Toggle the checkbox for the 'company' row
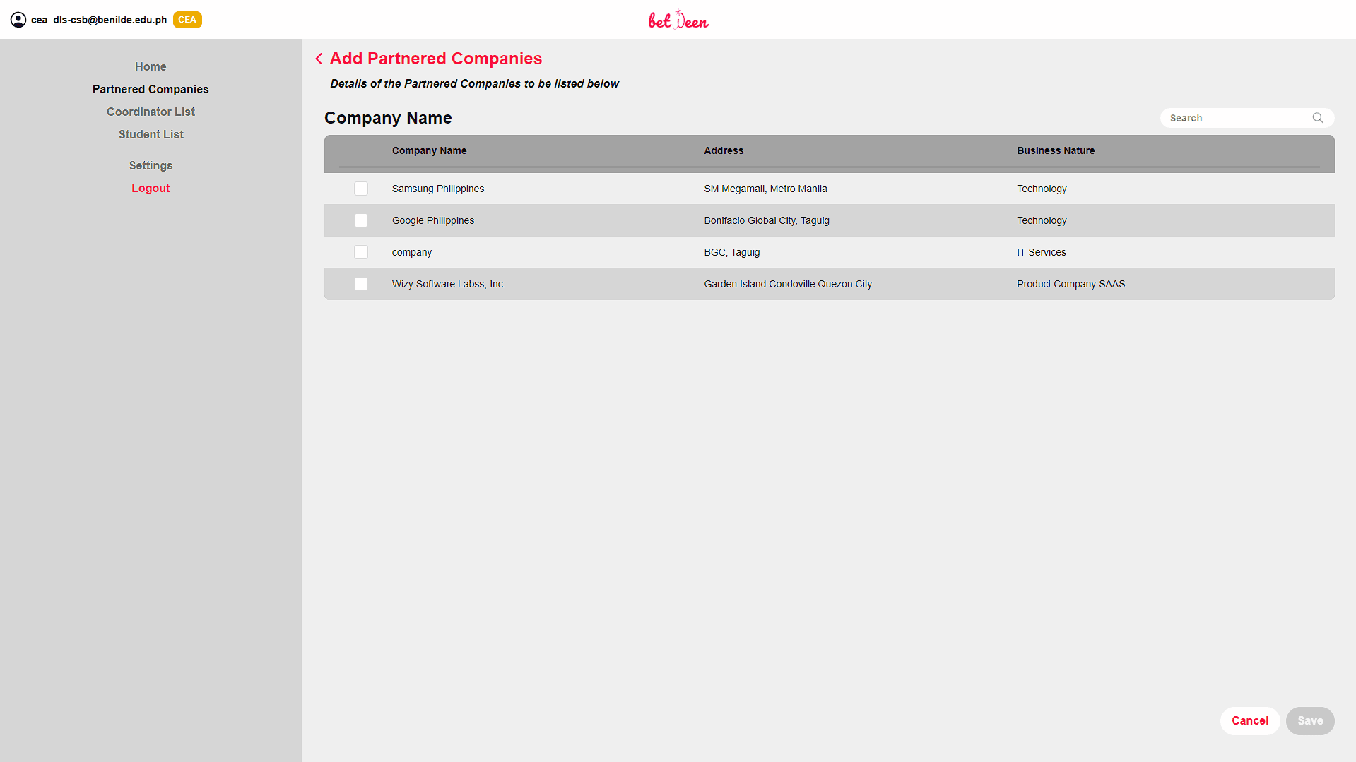This screenshot has height=762, width=1356. pos(361,252)
